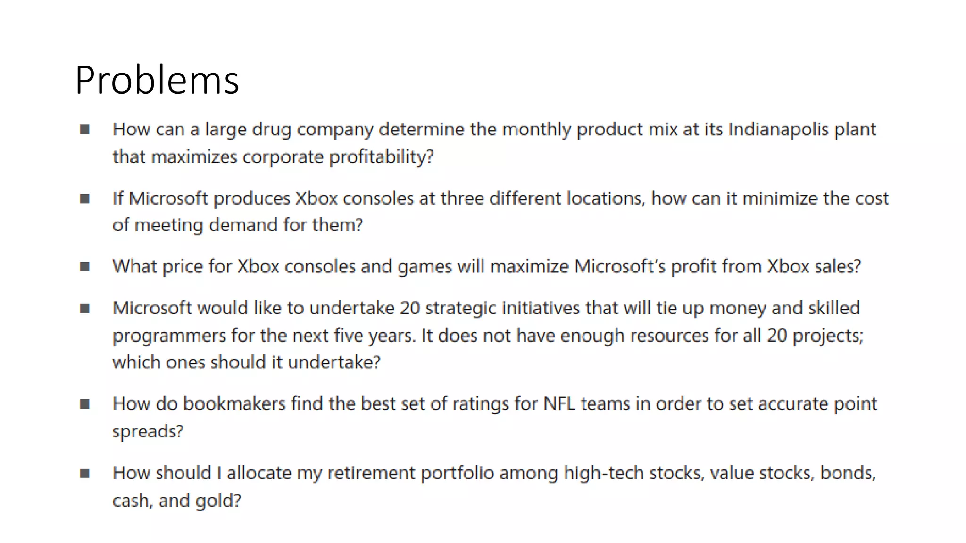Click the question about maximizing Microsoft's Xbox profit

487,267
